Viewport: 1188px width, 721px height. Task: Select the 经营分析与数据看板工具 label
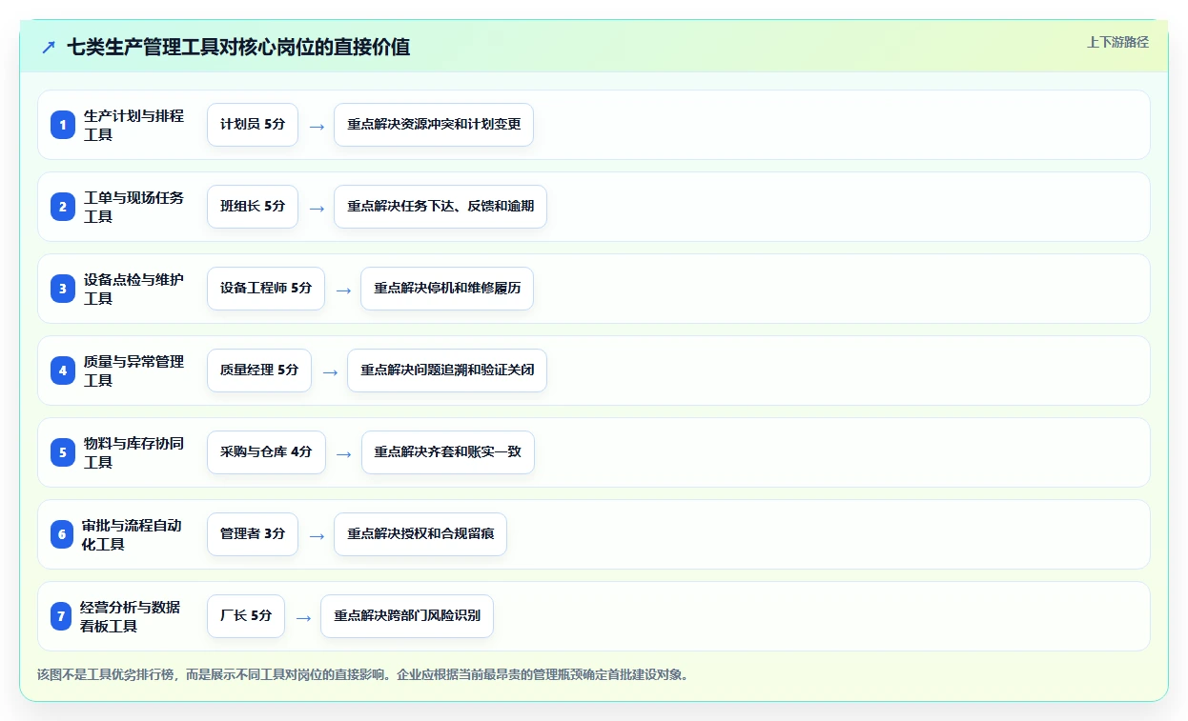pyautogui.click(x=131, y=616)
